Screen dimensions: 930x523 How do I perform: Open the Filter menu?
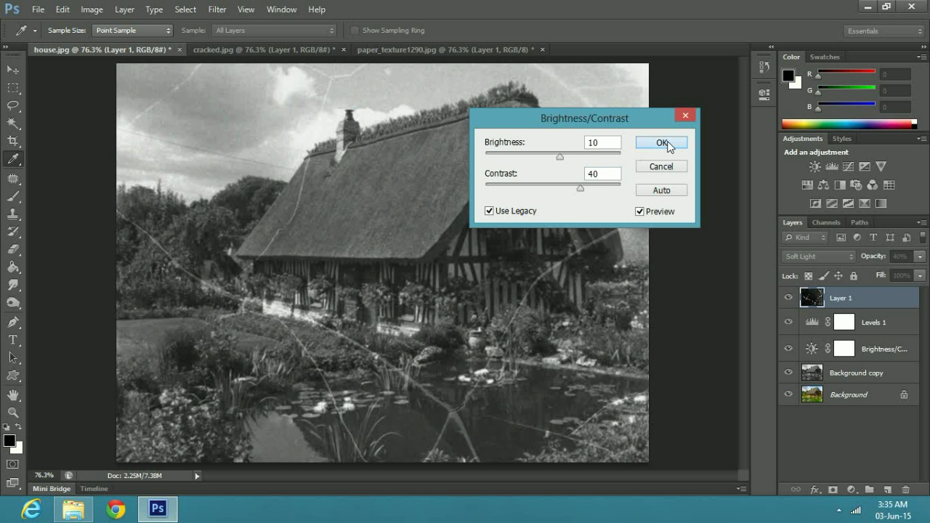pyautogui.click(x=217, y=9)
